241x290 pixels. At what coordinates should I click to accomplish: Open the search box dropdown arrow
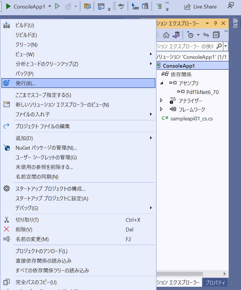tap(226, 46)
